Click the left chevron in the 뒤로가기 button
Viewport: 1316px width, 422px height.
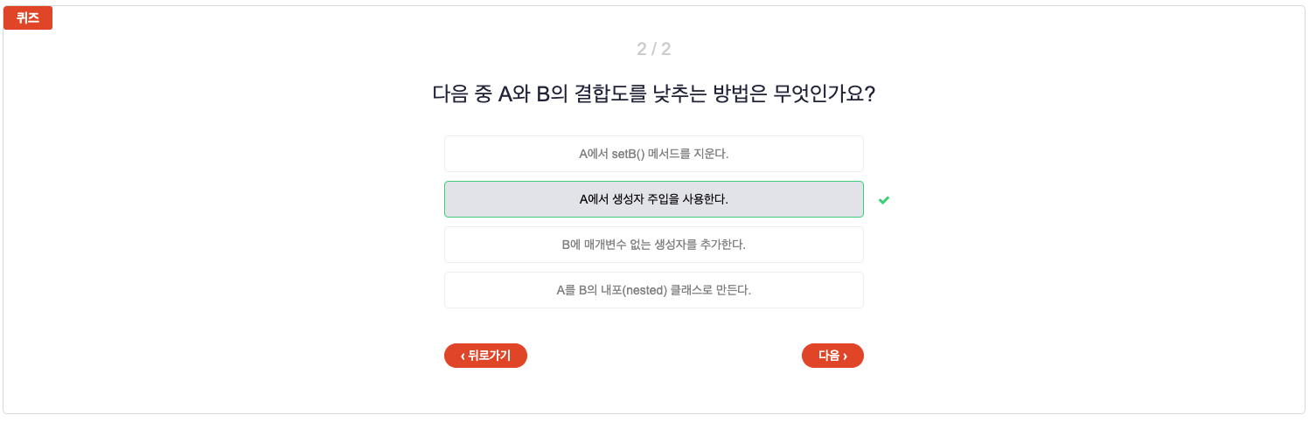[x=463, y=356]
